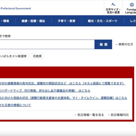136x136 pixels.
Task: Open the しごと menu at the right end
Action: (133, 21)
